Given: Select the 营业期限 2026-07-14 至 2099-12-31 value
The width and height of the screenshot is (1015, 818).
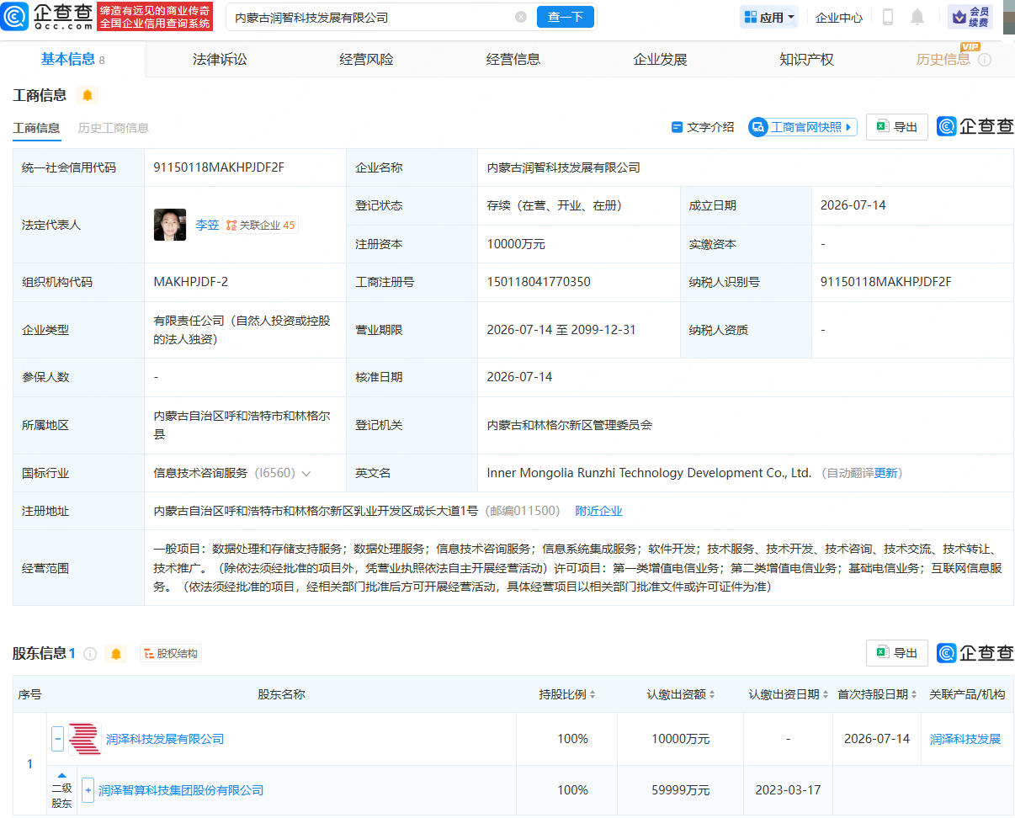Looking at the screenshot, I should click(x=561, y=330).
